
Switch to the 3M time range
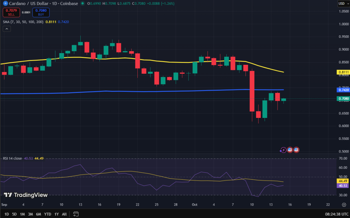click(30, 214)
